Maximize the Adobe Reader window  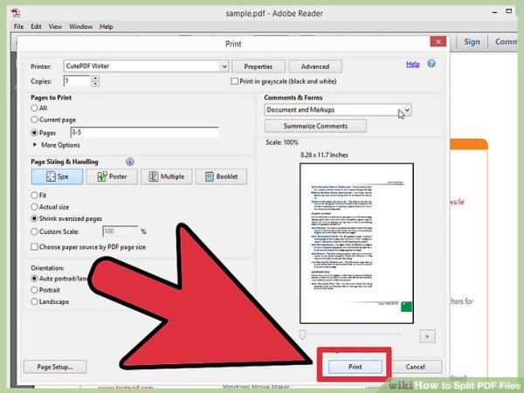pyautogui.click(x=509, y=11)
